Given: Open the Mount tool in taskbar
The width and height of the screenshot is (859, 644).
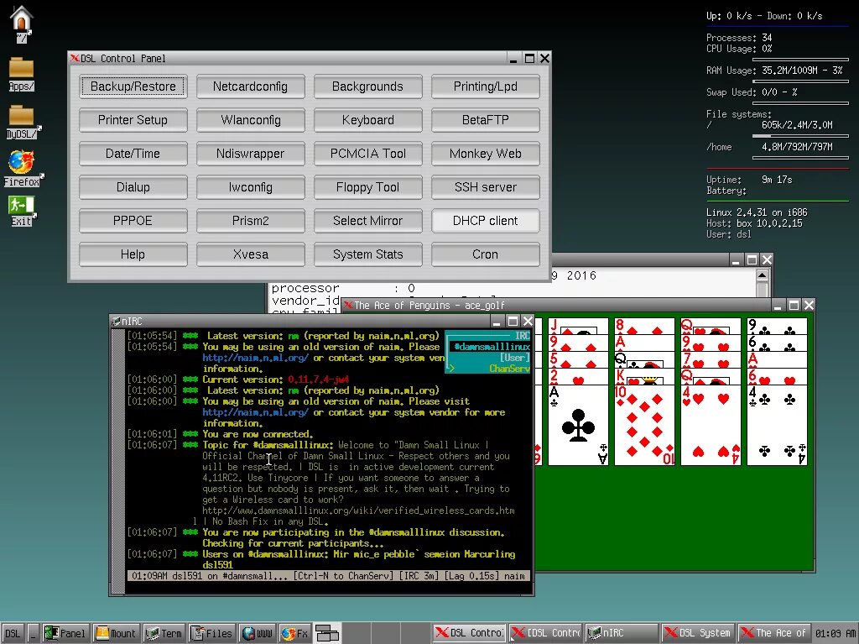Looking at the screenshot, I should click(116, 633).
